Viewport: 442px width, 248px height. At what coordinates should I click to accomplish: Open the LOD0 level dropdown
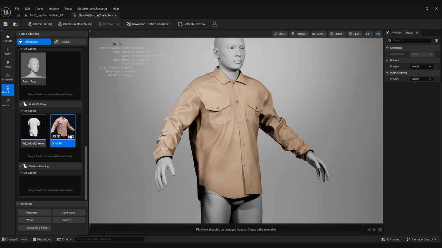337,34
